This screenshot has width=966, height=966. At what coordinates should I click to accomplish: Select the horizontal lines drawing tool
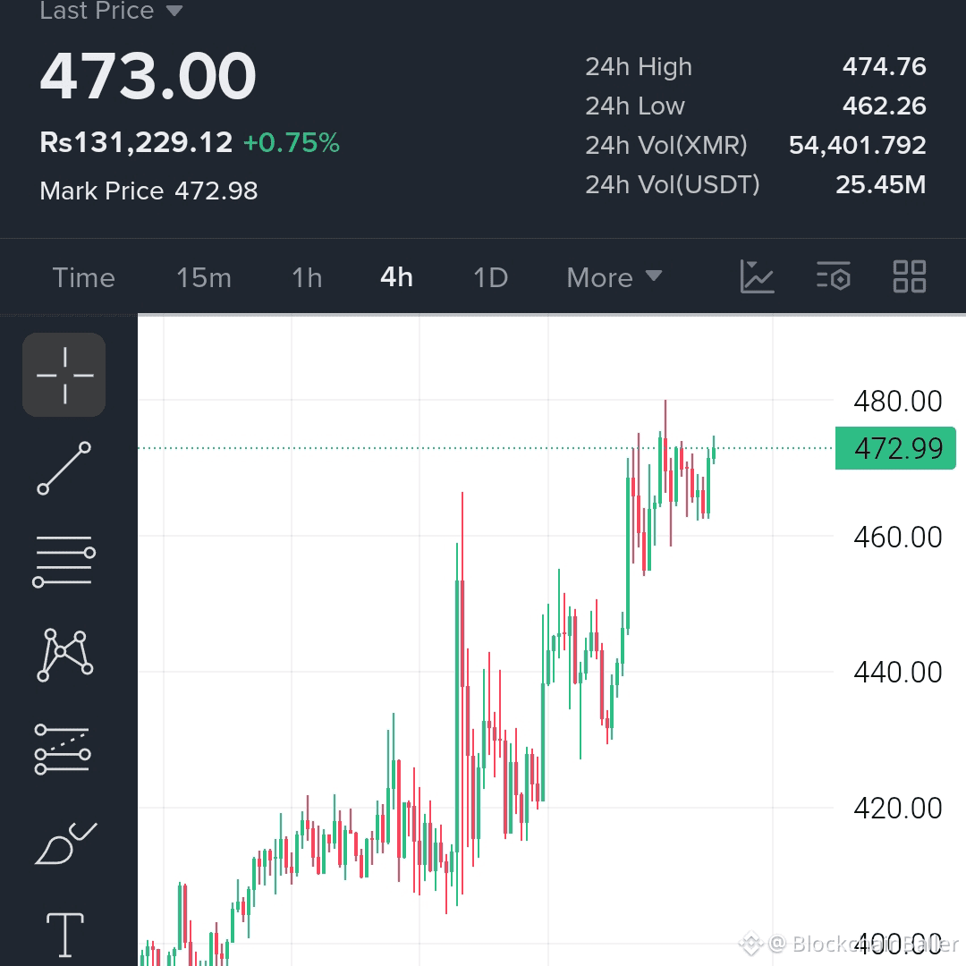[x=64, y=561]
